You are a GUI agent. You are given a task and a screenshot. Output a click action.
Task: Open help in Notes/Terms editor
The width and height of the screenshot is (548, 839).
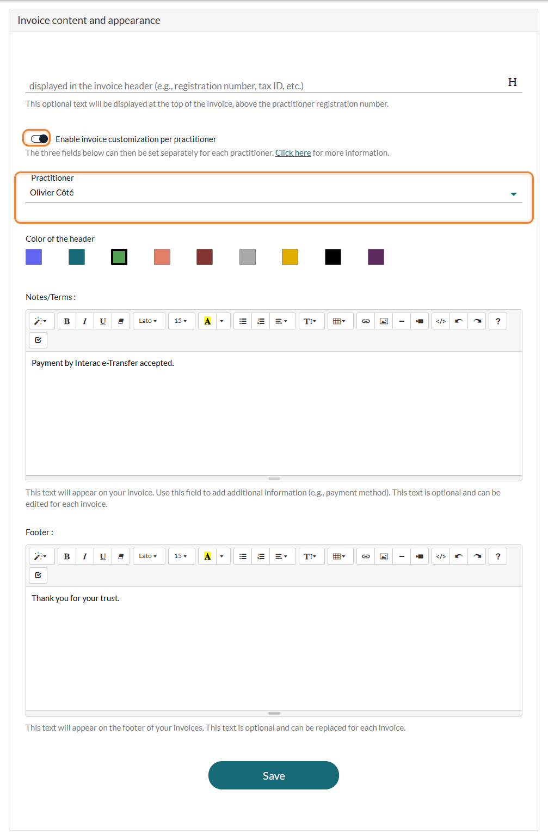coord(498,321)
